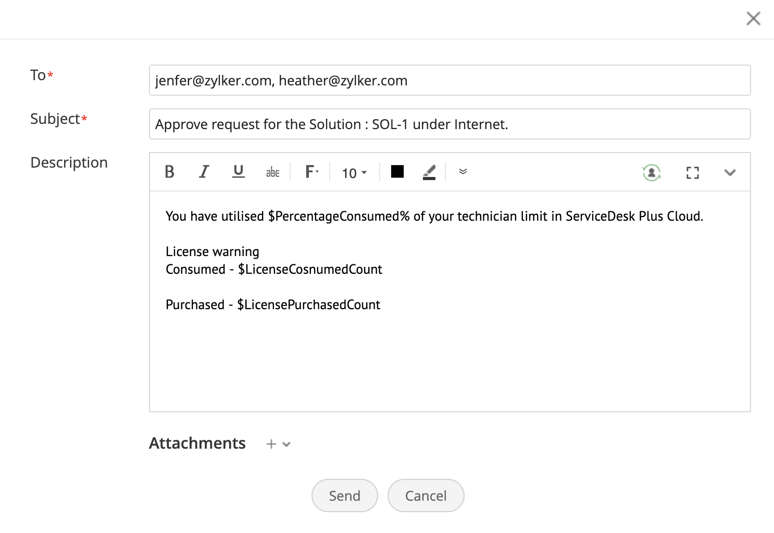Cancel the email draft
774x533 pixels.
click(x=426, y=496)
